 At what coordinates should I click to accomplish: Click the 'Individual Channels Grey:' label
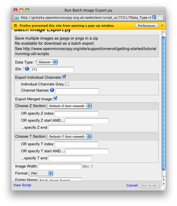(43, 84)
